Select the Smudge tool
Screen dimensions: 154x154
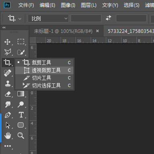coord(8,104)
